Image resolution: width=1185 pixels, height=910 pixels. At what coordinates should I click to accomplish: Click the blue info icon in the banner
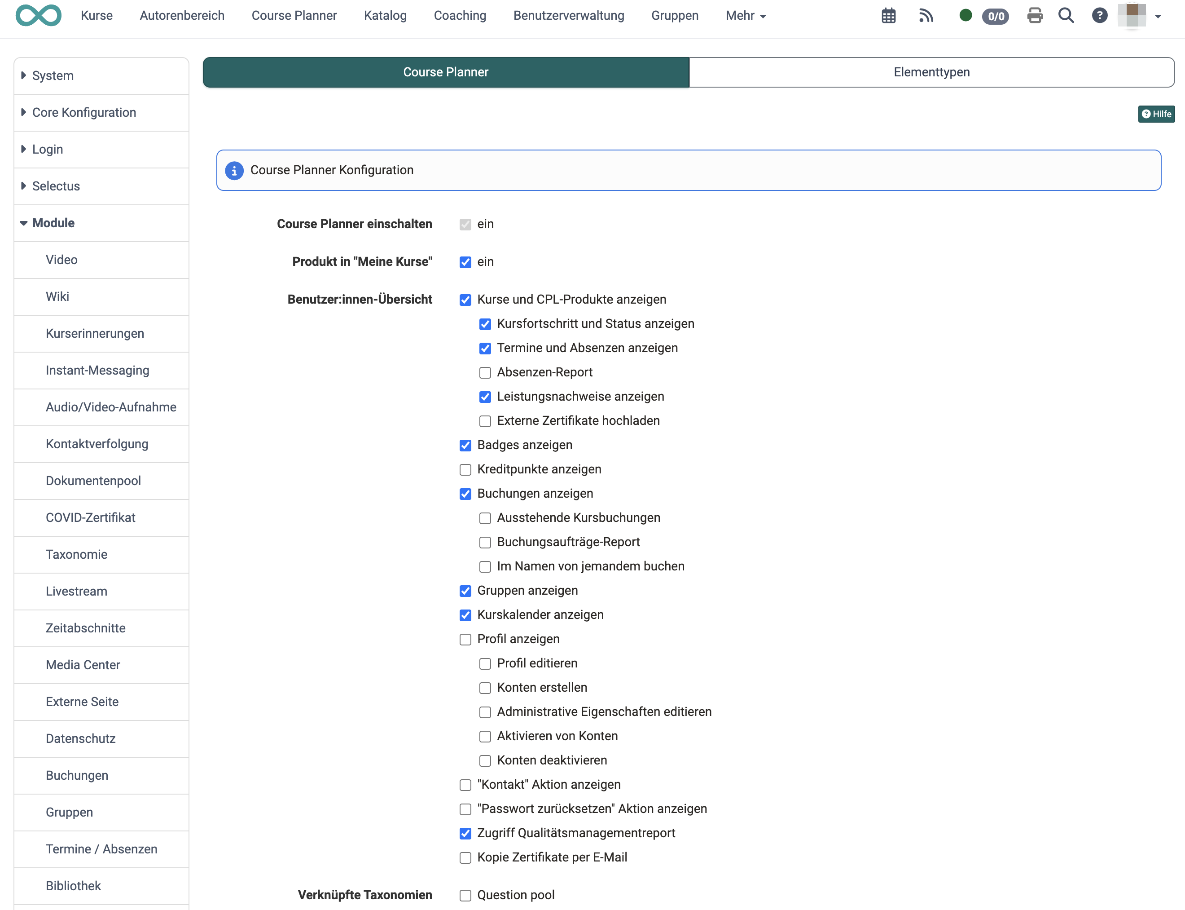[x=234, y=171]
